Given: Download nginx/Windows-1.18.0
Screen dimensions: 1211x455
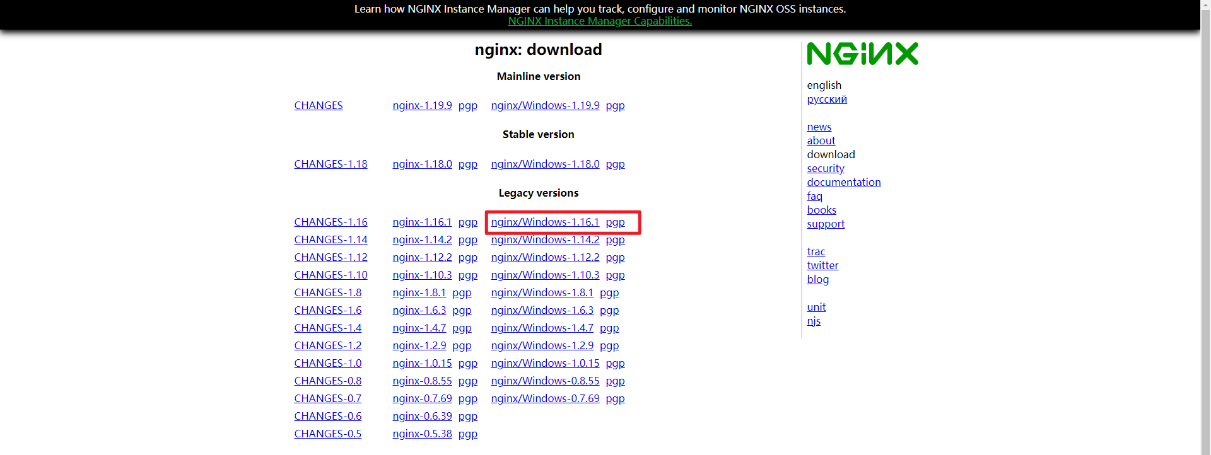Looking at the screenshot, I should coord(545,164).
